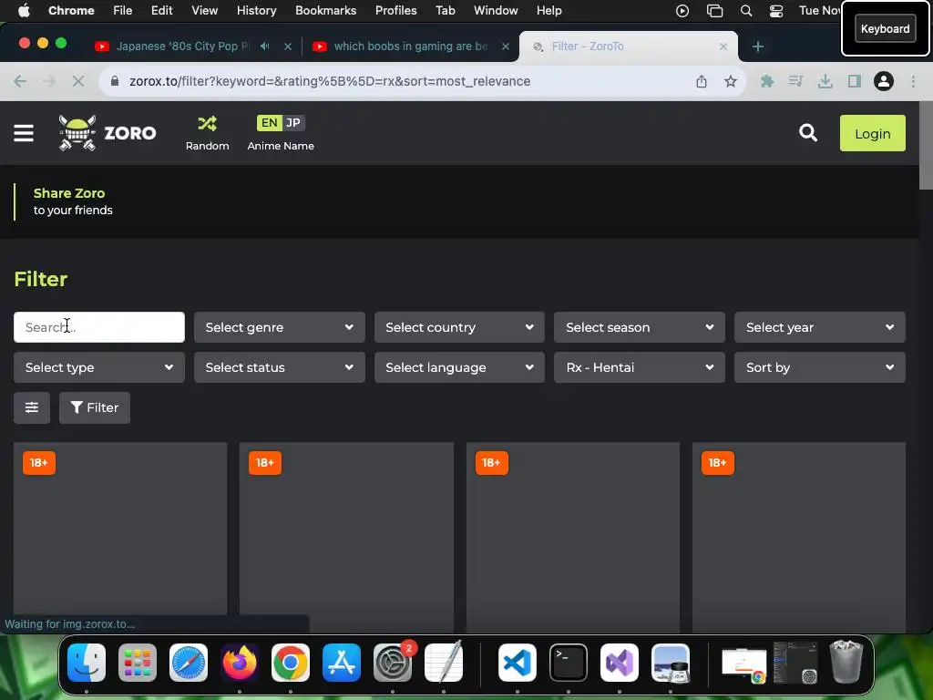Screen dimensions: 933x700
Task: Mute the Japanese City Pop tab audio
Action: [x=265, y=46]
